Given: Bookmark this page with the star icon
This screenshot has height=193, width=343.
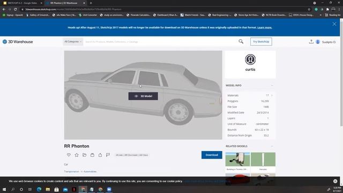Looking at the screenshot, I should 309,10.
